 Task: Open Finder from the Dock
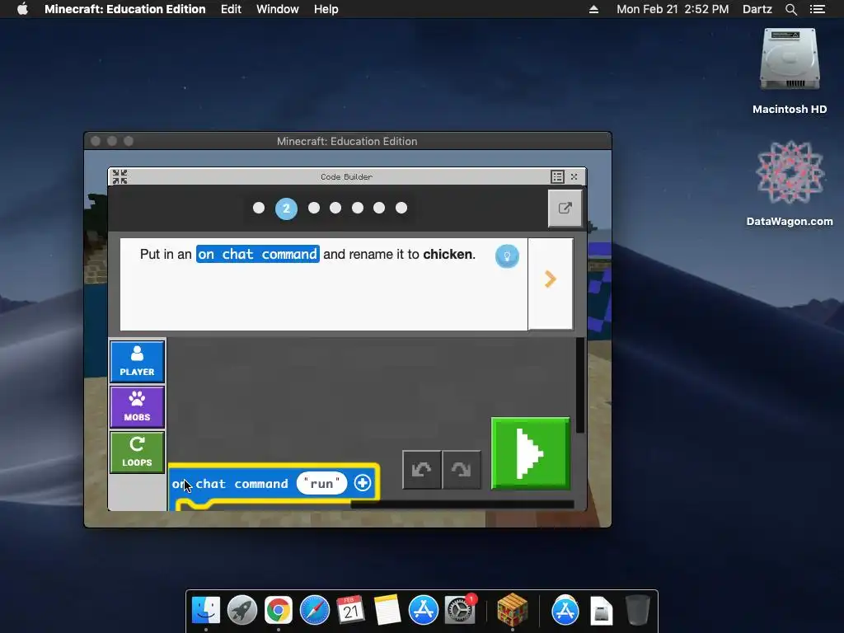206,611
